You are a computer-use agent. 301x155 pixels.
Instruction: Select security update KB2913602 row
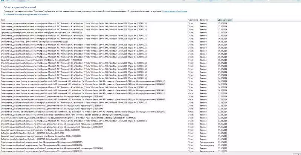point(116,127)
